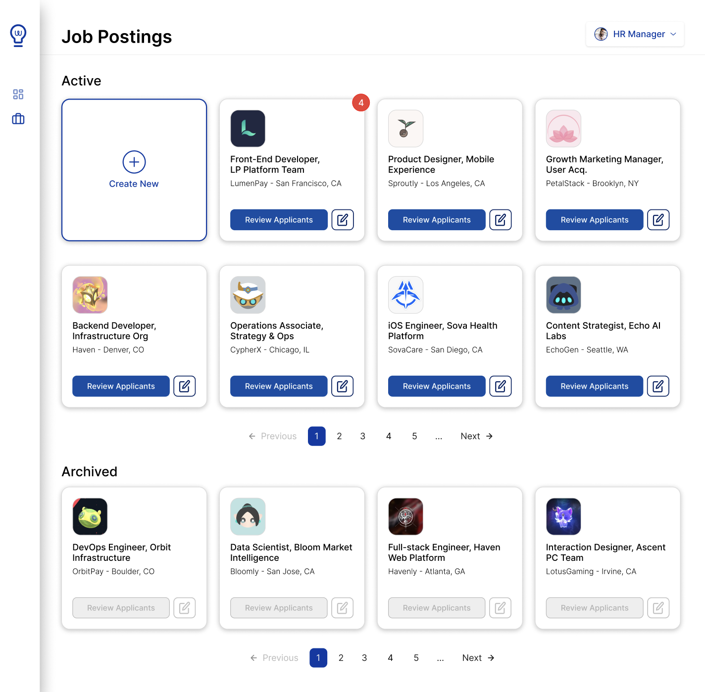705x692 pixels.
Task: Click the LumenPay company logo
Action: (248, 129)
